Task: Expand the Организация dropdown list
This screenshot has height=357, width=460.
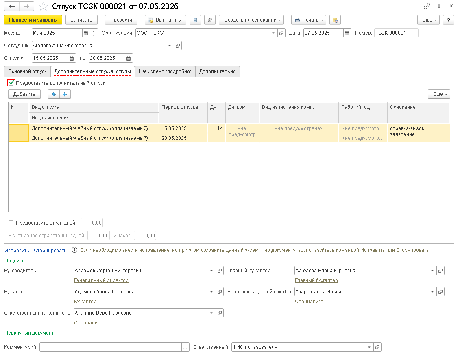Action: (x=273, y=33)
